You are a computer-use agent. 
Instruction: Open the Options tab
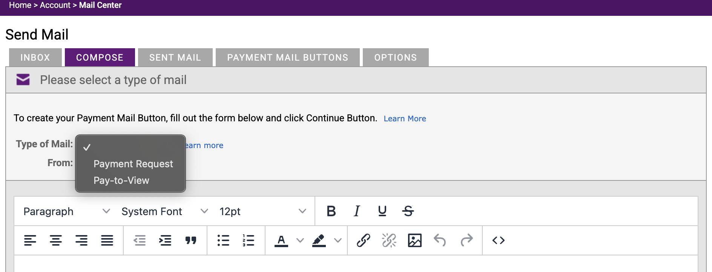[395, 57]
